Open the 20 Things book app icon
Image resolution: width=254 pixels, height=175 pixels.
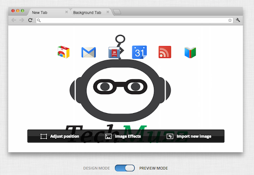point(114,52)
